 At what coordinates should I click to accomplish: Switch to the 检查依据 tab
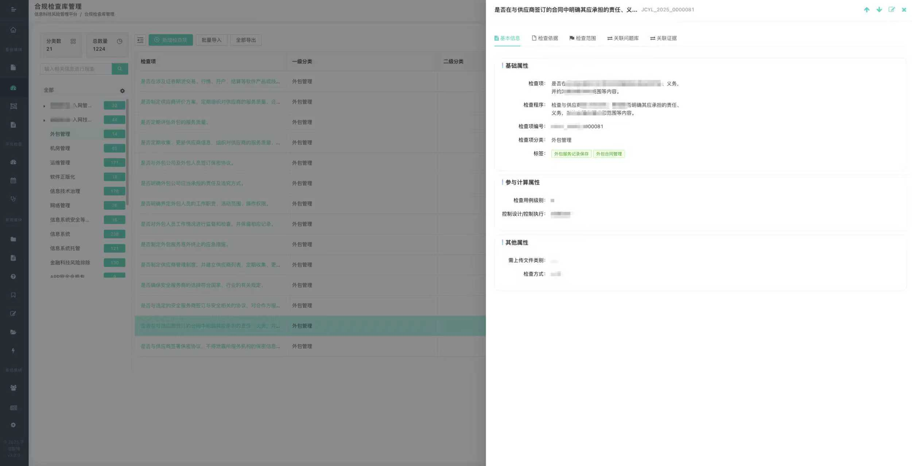click(545, 38)
